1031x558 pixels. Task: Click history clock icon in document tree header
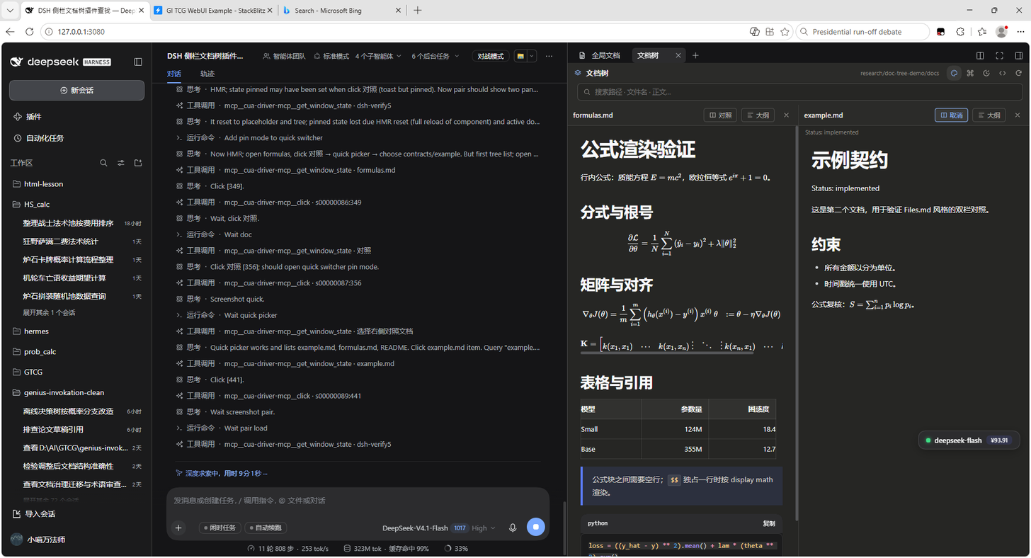point(986,73)
